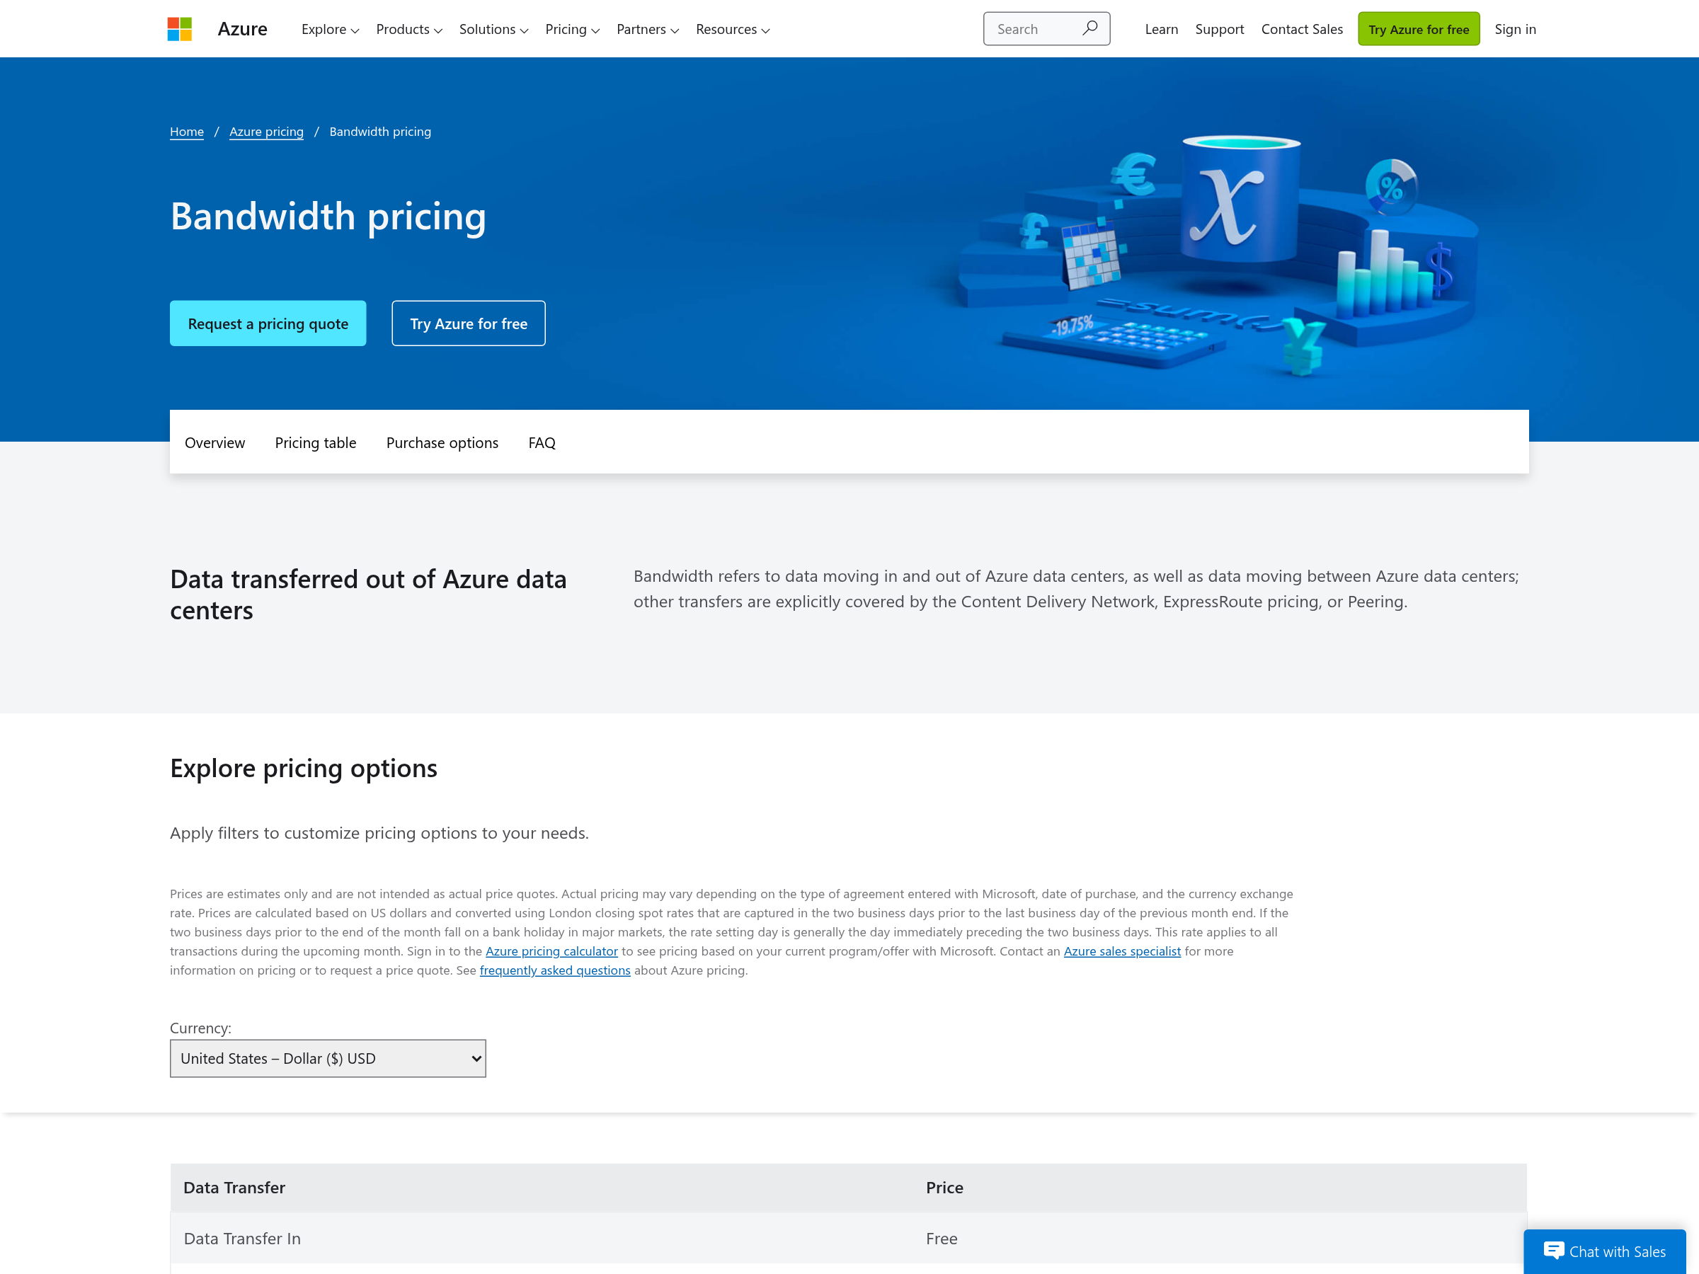Open the Learn link in header
This screenshot has width=1699, height=1274.
(1162, 29)
